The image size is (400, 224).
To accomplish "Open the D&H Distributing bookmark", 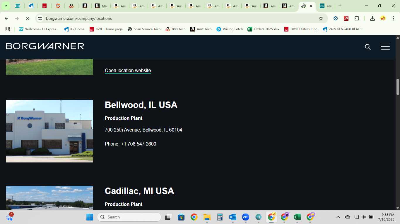I will click(x=301, y=29).
